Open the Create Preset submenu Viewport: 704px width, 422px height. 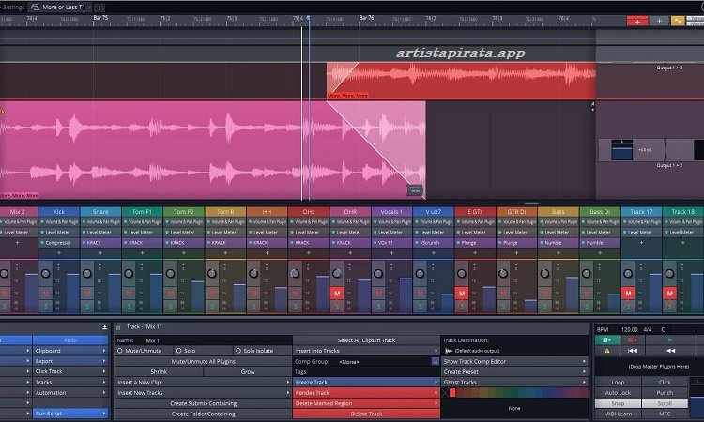click(514, 371)
